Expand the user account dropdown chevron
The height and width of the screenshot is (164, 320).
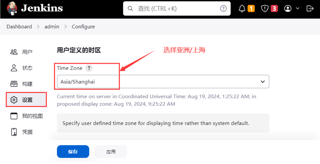(x=298, y=8)
